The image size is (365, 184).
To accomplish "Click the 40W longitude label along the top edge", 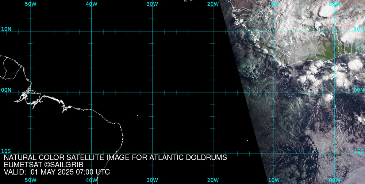I will (92, 4).
